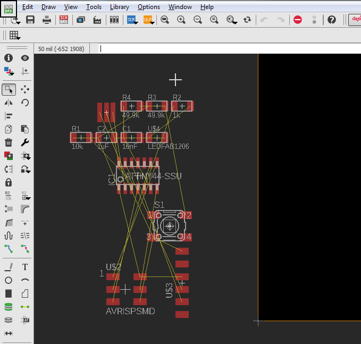Click the Move tool
361x344 pixels.
pyautogui.click(x=25, y=89)
